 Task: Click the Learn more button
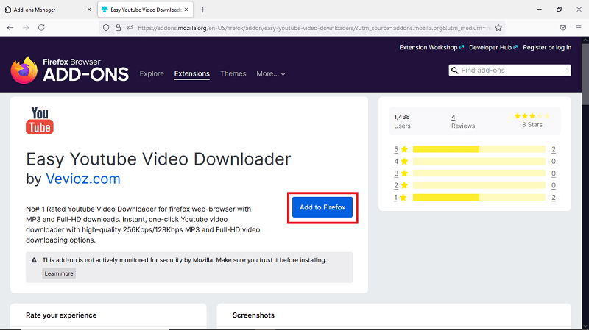[59, 273]
